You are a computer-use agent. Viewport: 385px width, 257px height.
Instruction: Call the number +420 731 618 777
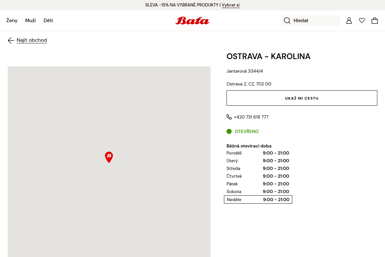coord(251,117)
